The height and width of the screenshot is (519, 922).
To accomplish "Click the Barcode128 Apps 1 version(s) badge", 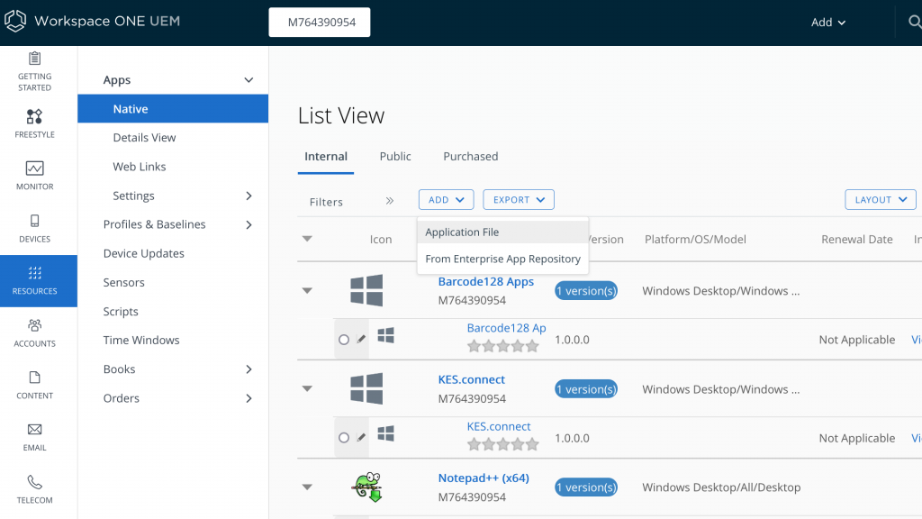I will 585,291.
